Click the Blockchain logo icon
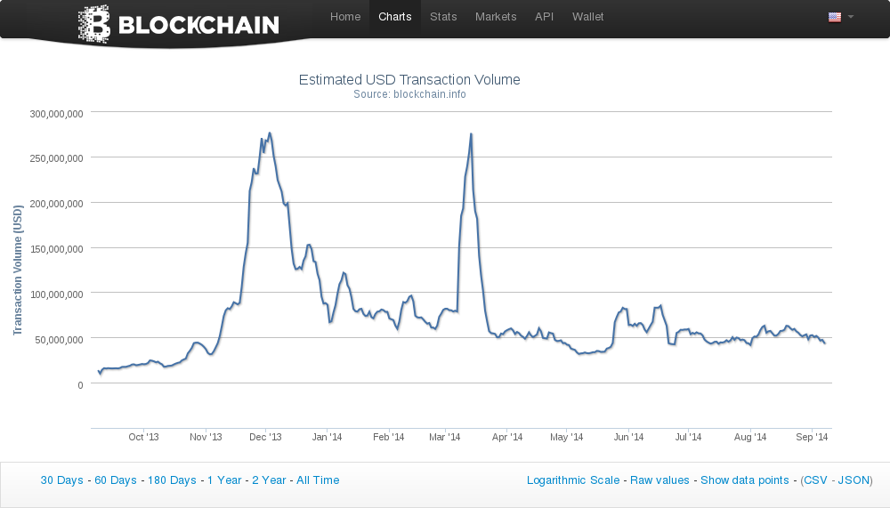890x508 pixels. [94, 24]
